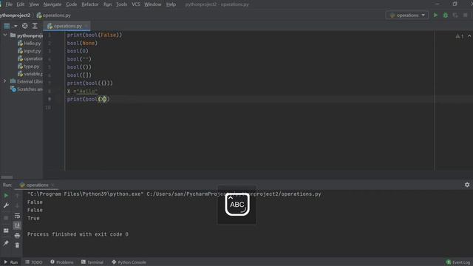Click the warning count indicator in the editor
Viewport: 473px width, 266px height.
pyautogui.click(x=460, y=36)
